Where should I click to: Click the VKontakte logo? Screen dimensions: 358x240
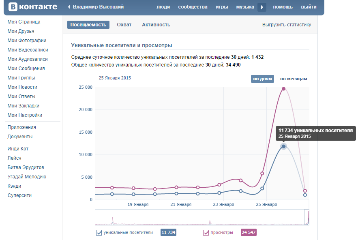[x=33, y=7]
